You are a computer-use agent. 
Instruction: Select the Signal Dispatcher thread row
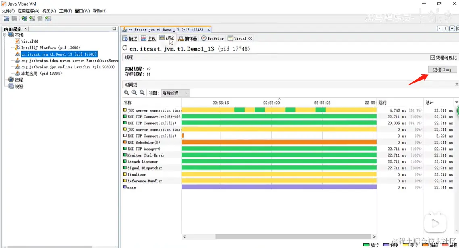coord(288,168)
